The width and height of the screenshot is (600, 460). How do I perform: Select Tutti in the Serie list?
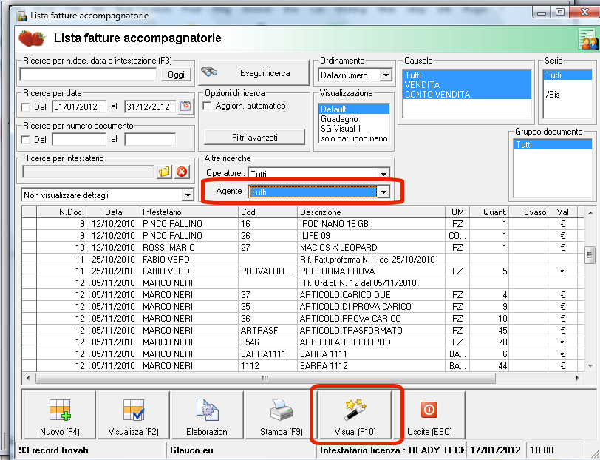(x=567, y=75)
